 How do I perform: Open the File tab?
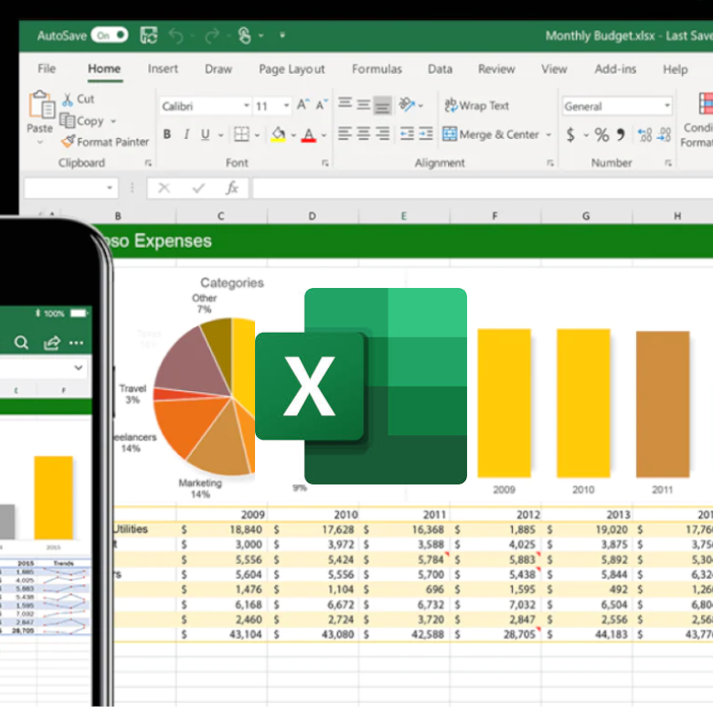[x=47, y=69]
